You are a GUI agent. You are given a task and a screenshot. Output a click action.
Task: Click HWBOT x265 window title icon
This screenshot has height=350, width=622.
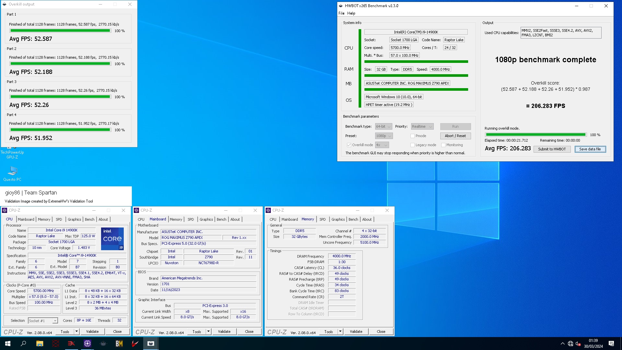[341, 6]
